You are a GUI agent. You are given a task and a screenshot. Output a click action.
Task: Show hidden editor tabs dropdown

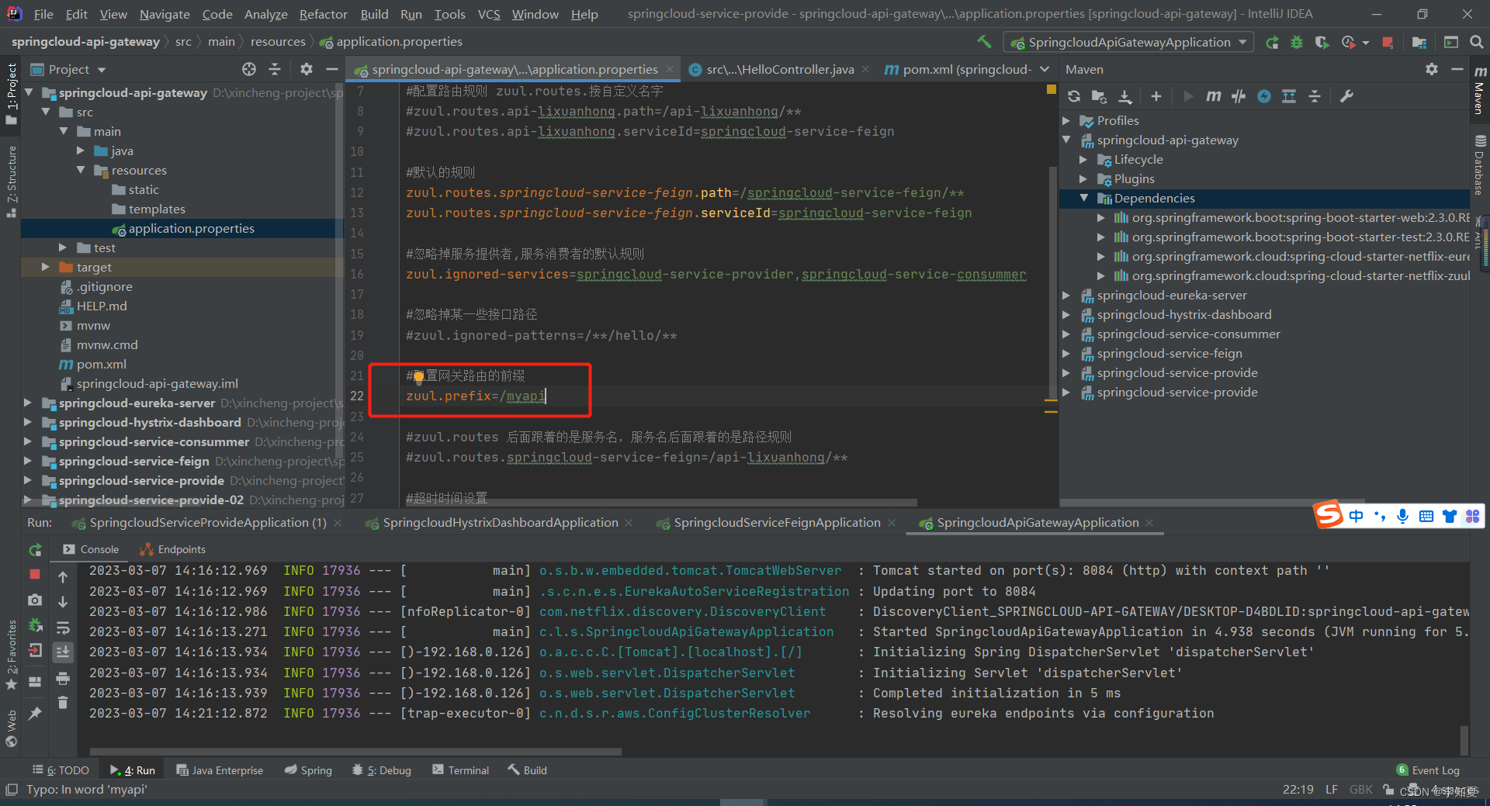tap(1045, 69)
